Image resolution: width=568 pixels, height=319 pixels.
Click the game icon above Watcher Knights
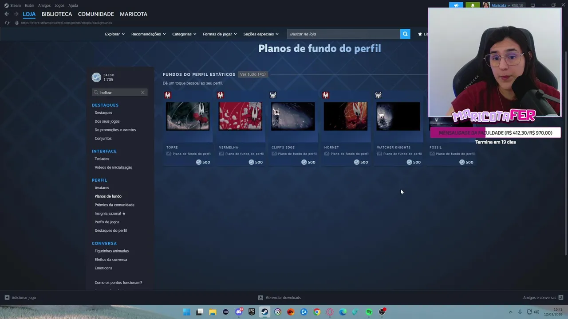[379, 95]
